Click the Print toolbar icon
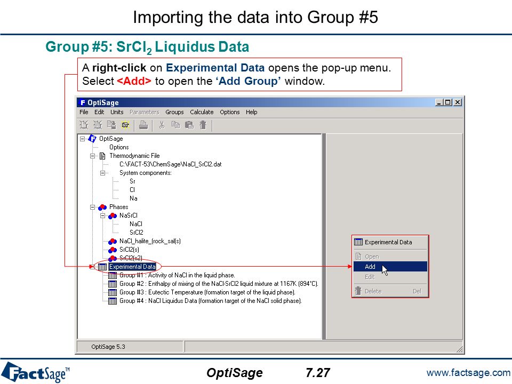512x384 pixels. (143, 125)
